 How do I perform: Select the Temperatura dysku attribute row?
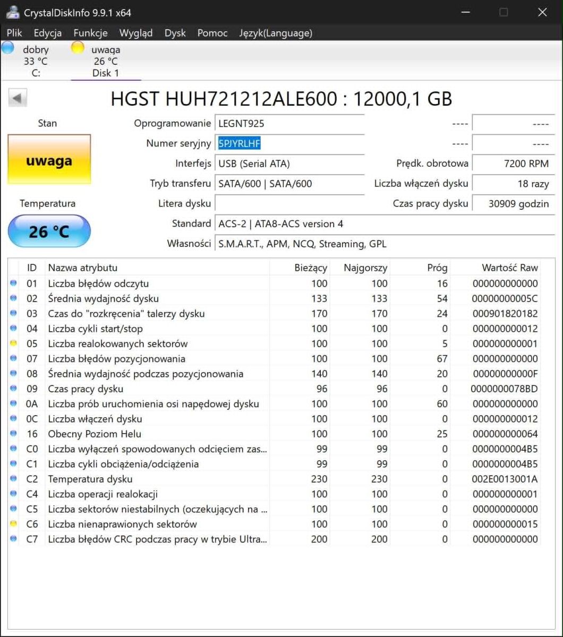point(275,479)
